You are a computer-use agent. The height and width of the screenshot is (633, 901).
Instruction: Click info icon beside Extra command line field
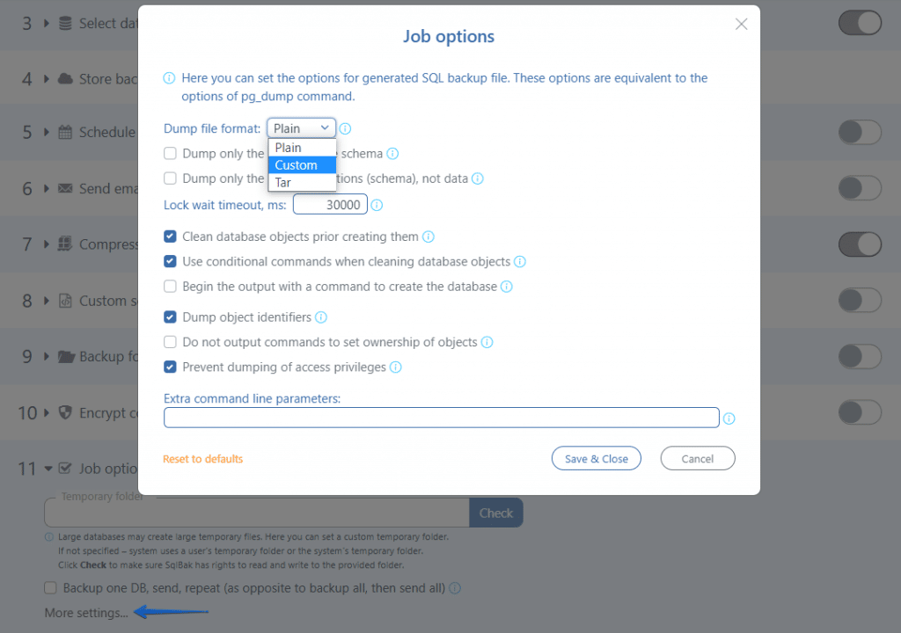click(x=729, y=418)
